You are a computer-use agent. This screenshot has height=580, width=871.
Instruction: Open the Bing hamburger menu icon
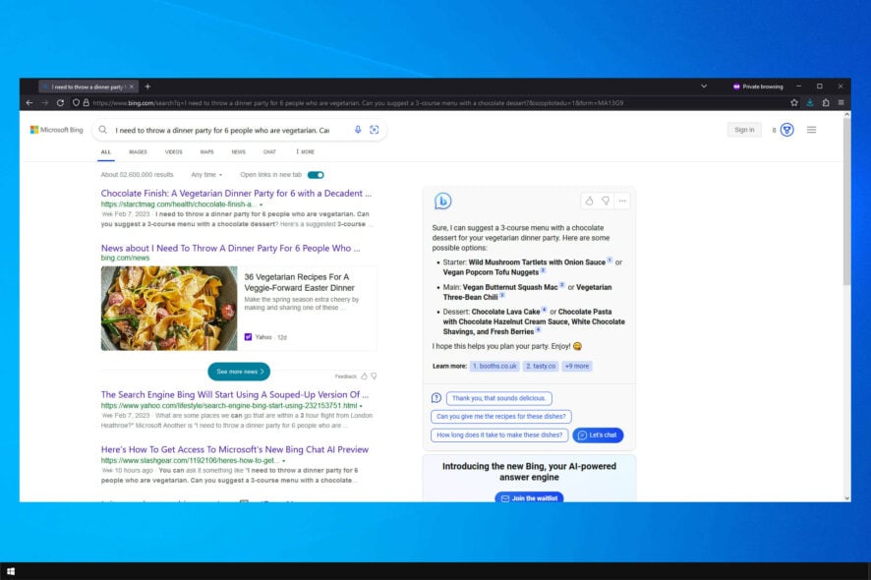coord(811,130)
